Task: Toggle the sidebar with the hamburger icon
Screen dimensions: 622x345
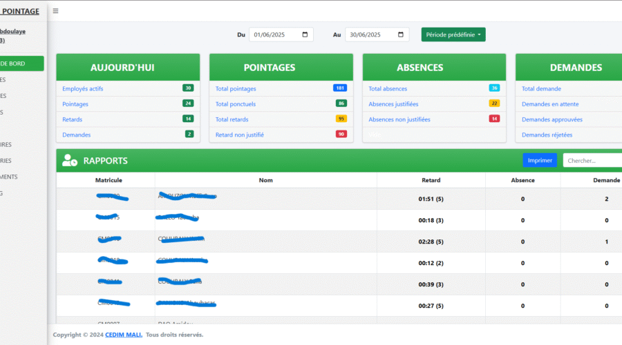Action: pos(55,11)
